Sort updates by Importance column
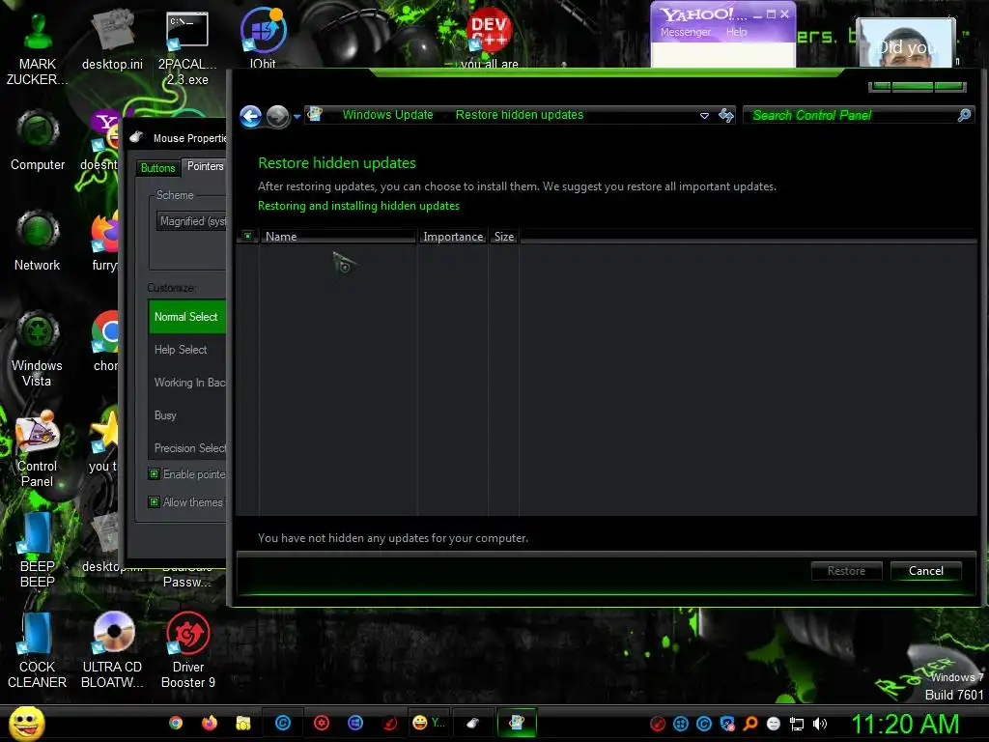The height and width of the screenshot is (742, 989). point(452,237)
